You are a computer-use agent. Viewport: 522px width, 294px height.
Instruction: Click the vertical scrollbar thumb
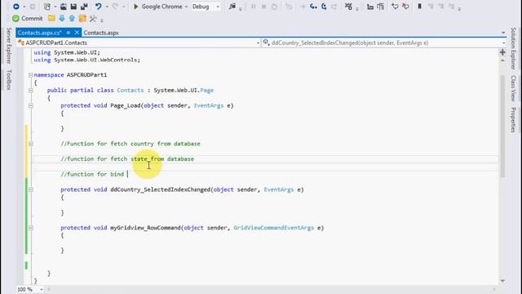[502, 127]
